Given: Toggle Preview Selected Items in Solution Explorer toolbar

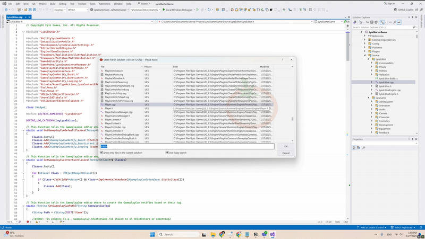Looking at the screenshot, I should [x=399, y=22].
